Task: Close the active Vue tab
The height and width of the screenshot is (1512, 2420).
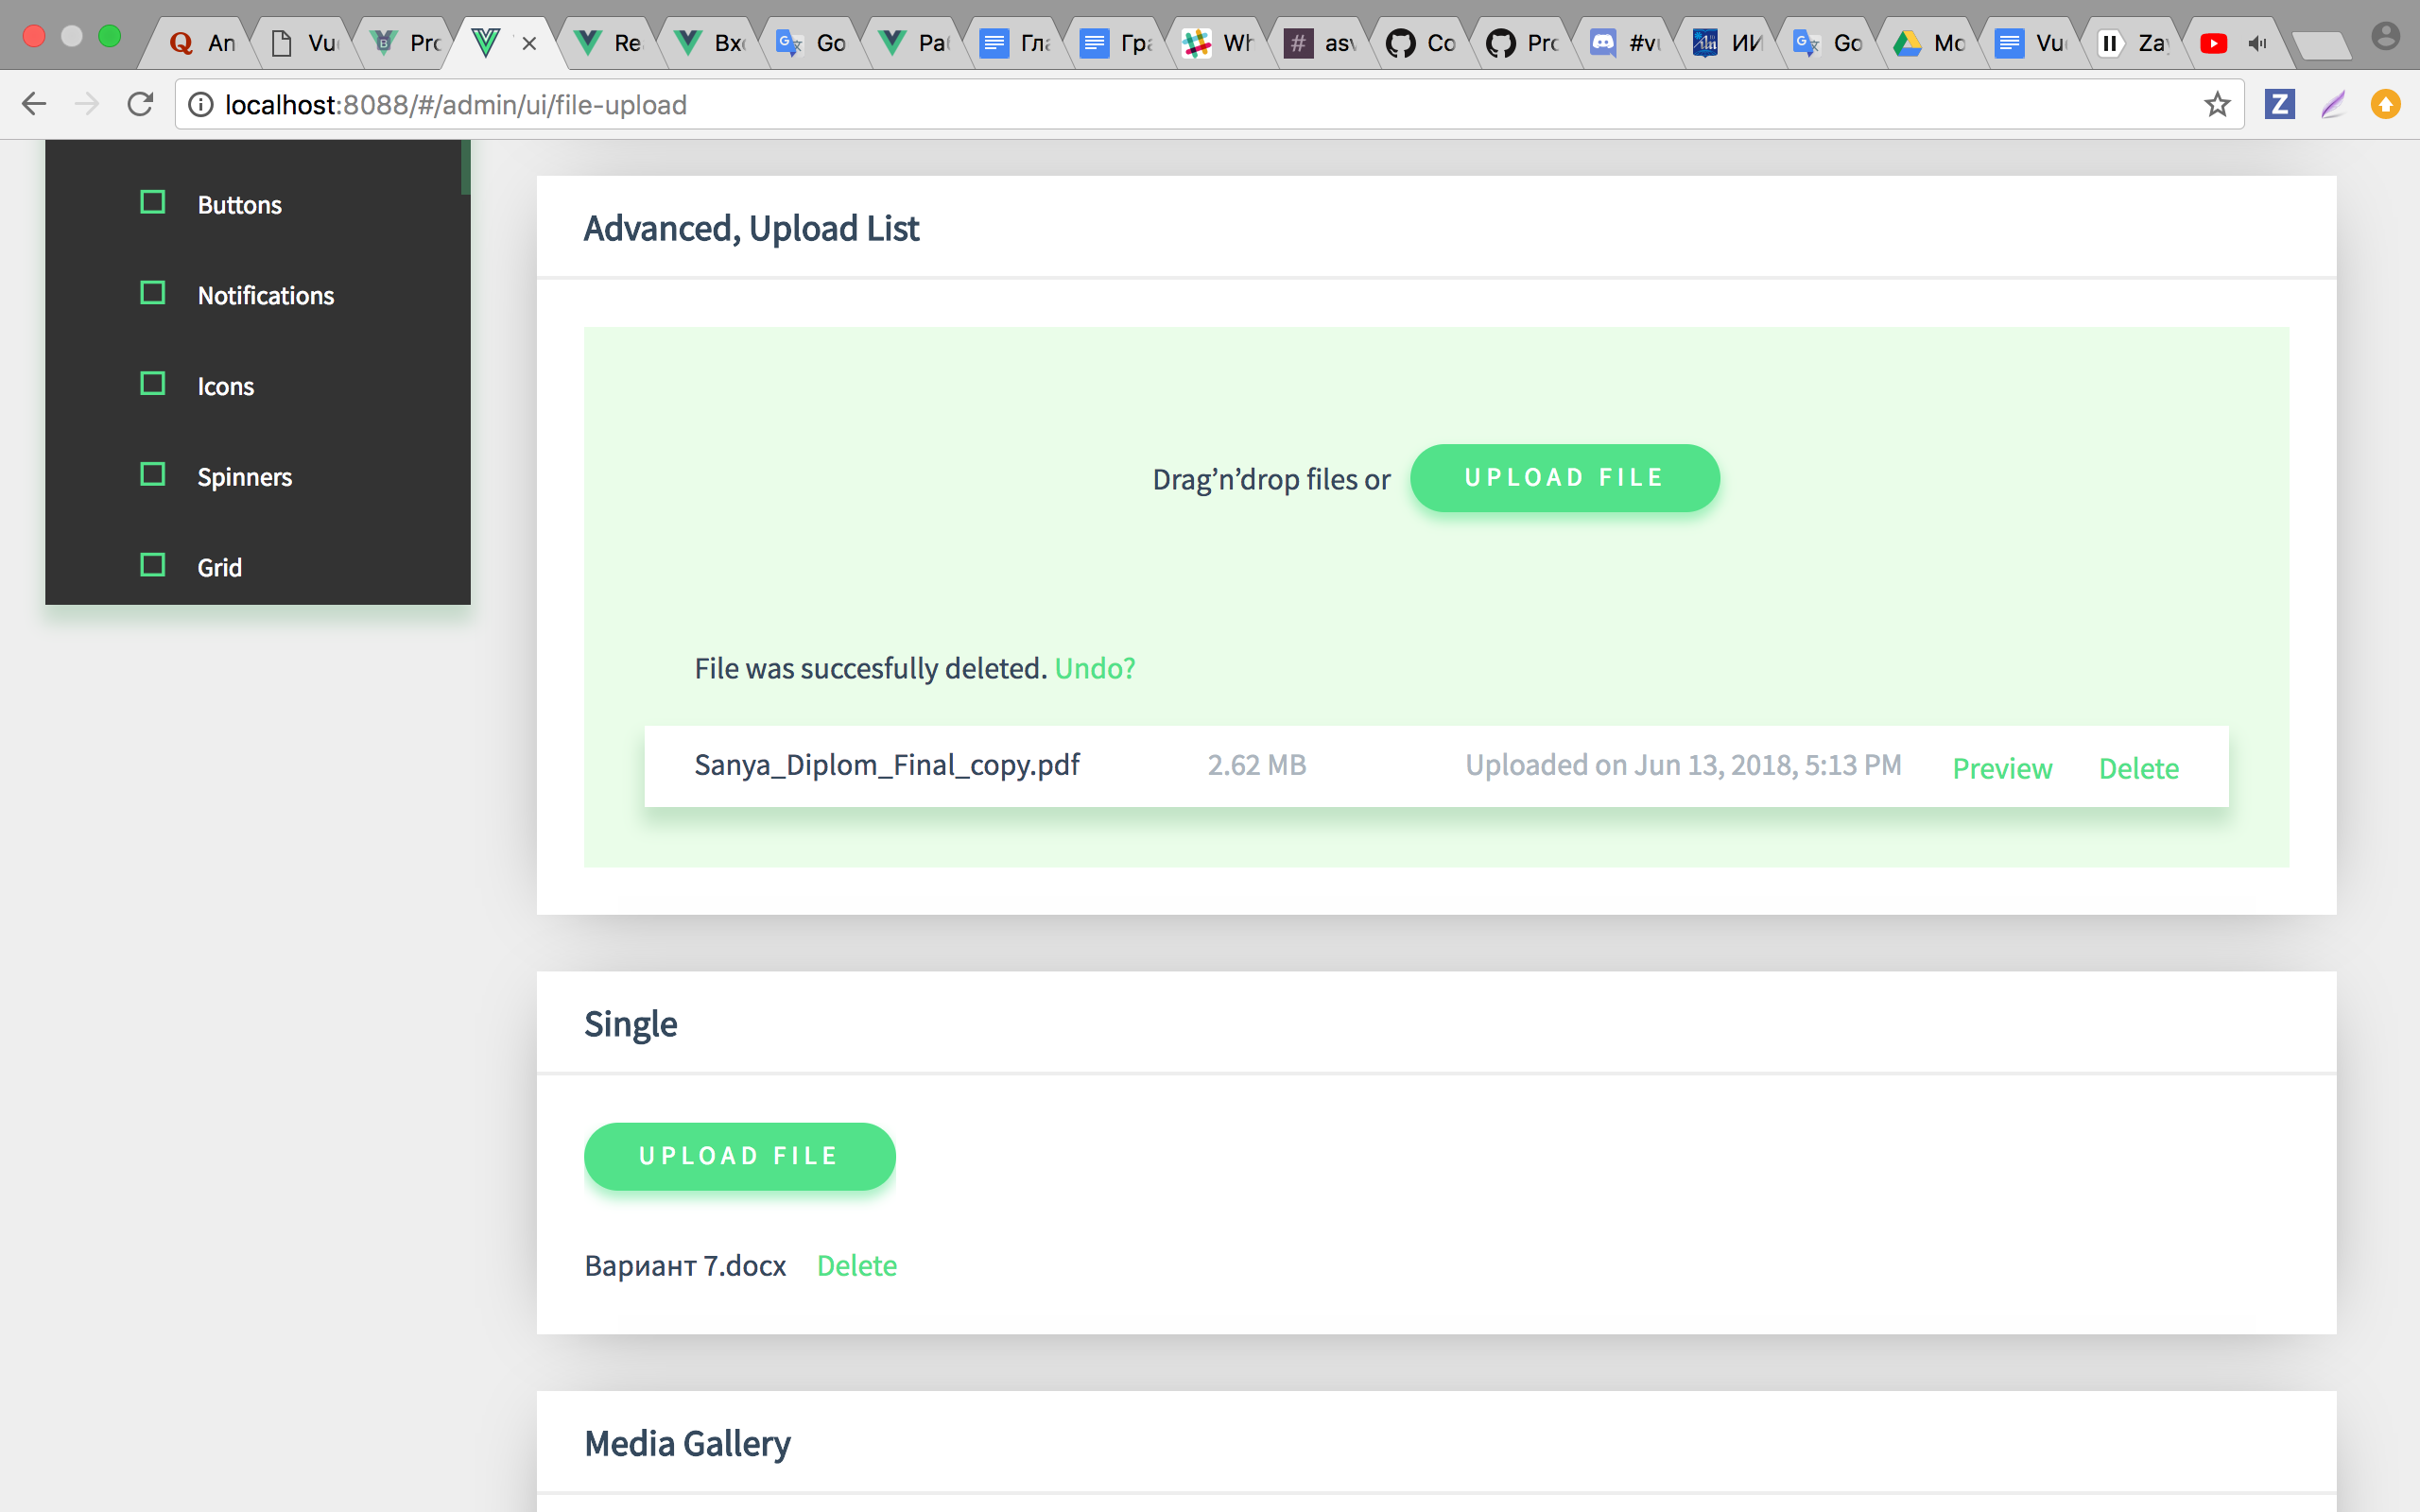Action: coord(530,43)
